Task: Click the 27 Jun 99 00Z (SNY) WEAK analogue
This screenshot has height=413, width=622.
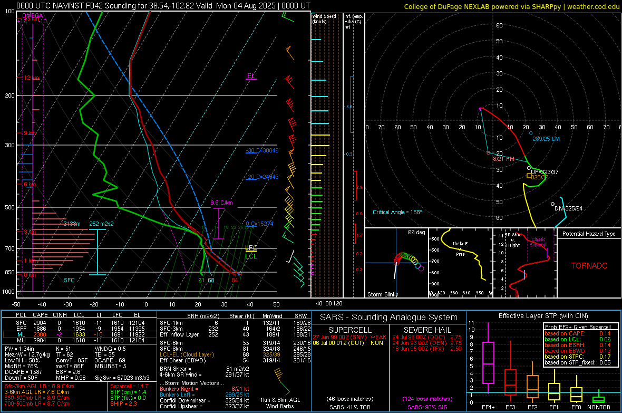Action: pos(349,337)
